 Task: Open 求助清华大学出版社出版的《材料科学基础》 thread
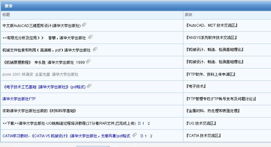(39, 111)
